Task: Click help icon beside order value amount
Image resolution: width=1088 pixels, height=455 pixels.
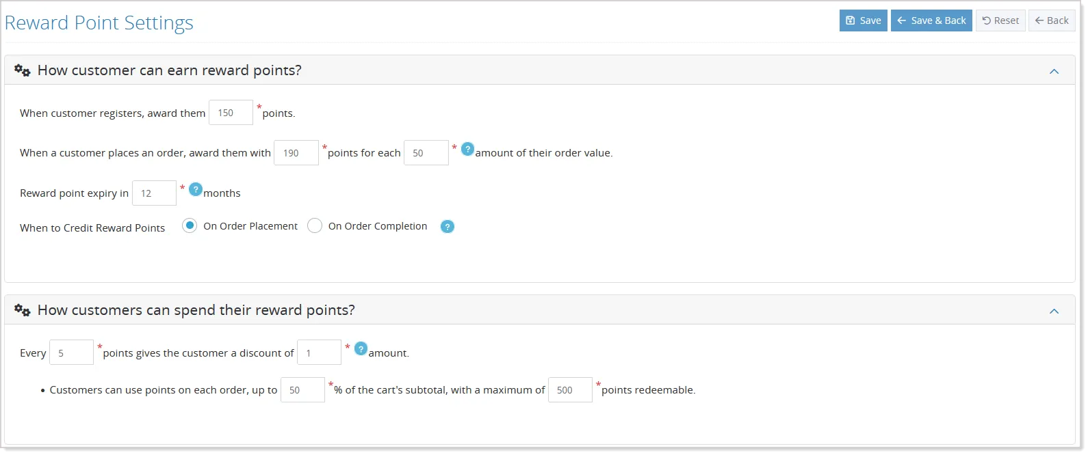Action: [467, 149]
